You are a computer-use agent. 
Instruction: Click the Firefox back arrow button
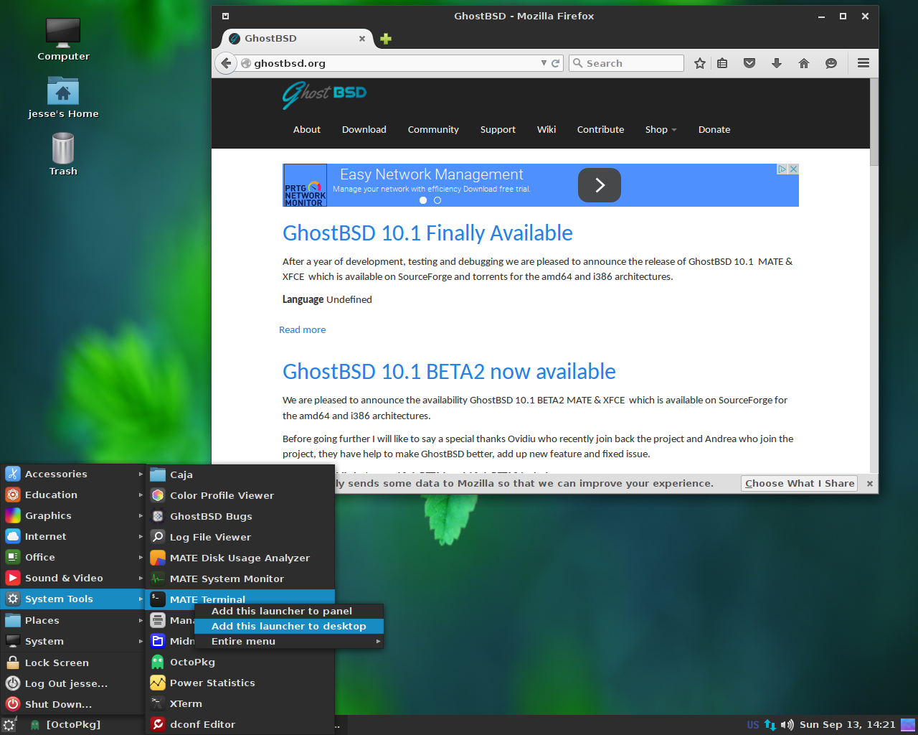click(x=226, y=63)
